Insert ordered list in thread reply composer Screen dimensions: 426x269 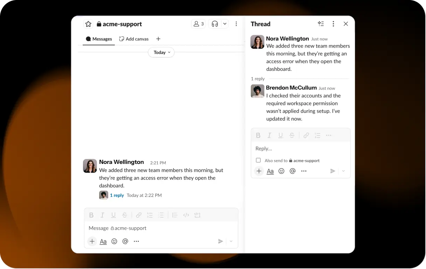coord(317,135)
